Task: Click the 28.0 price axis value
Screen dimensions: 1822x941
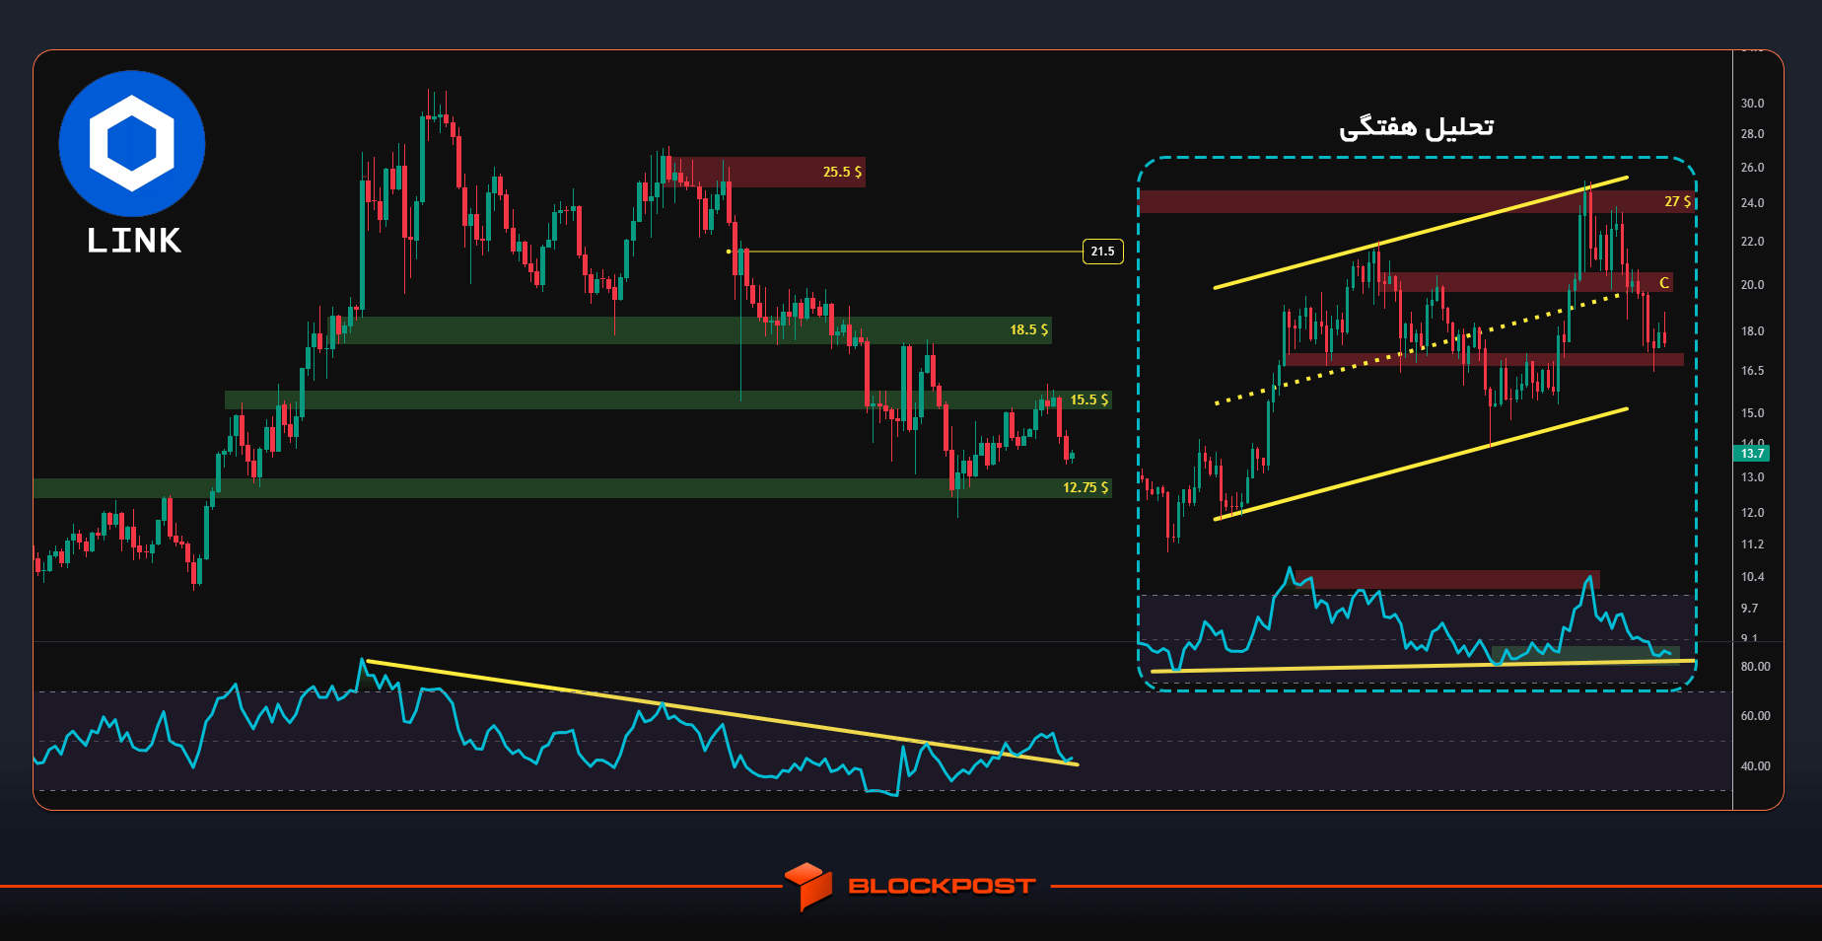Action: (1752, 134)
